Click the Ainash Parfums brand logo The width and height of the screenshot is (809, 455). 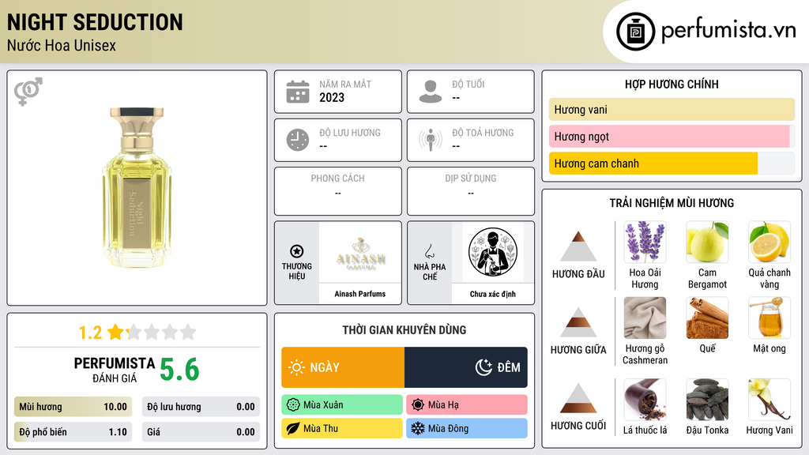[360, 253]
